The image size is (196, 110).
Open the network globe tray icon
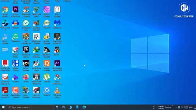point(179,107)
